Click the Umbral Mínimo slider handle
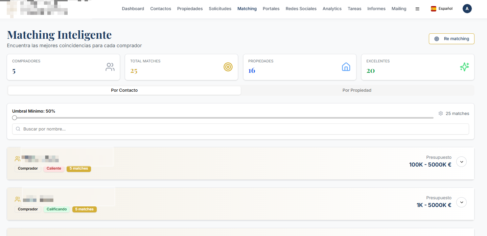This screenshot has height=236, width=487. (x=15, y=118)
